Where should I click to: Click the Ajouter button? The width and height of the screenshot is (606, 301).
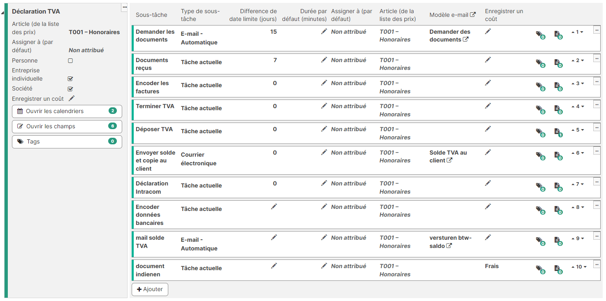[x=150, y=289]
